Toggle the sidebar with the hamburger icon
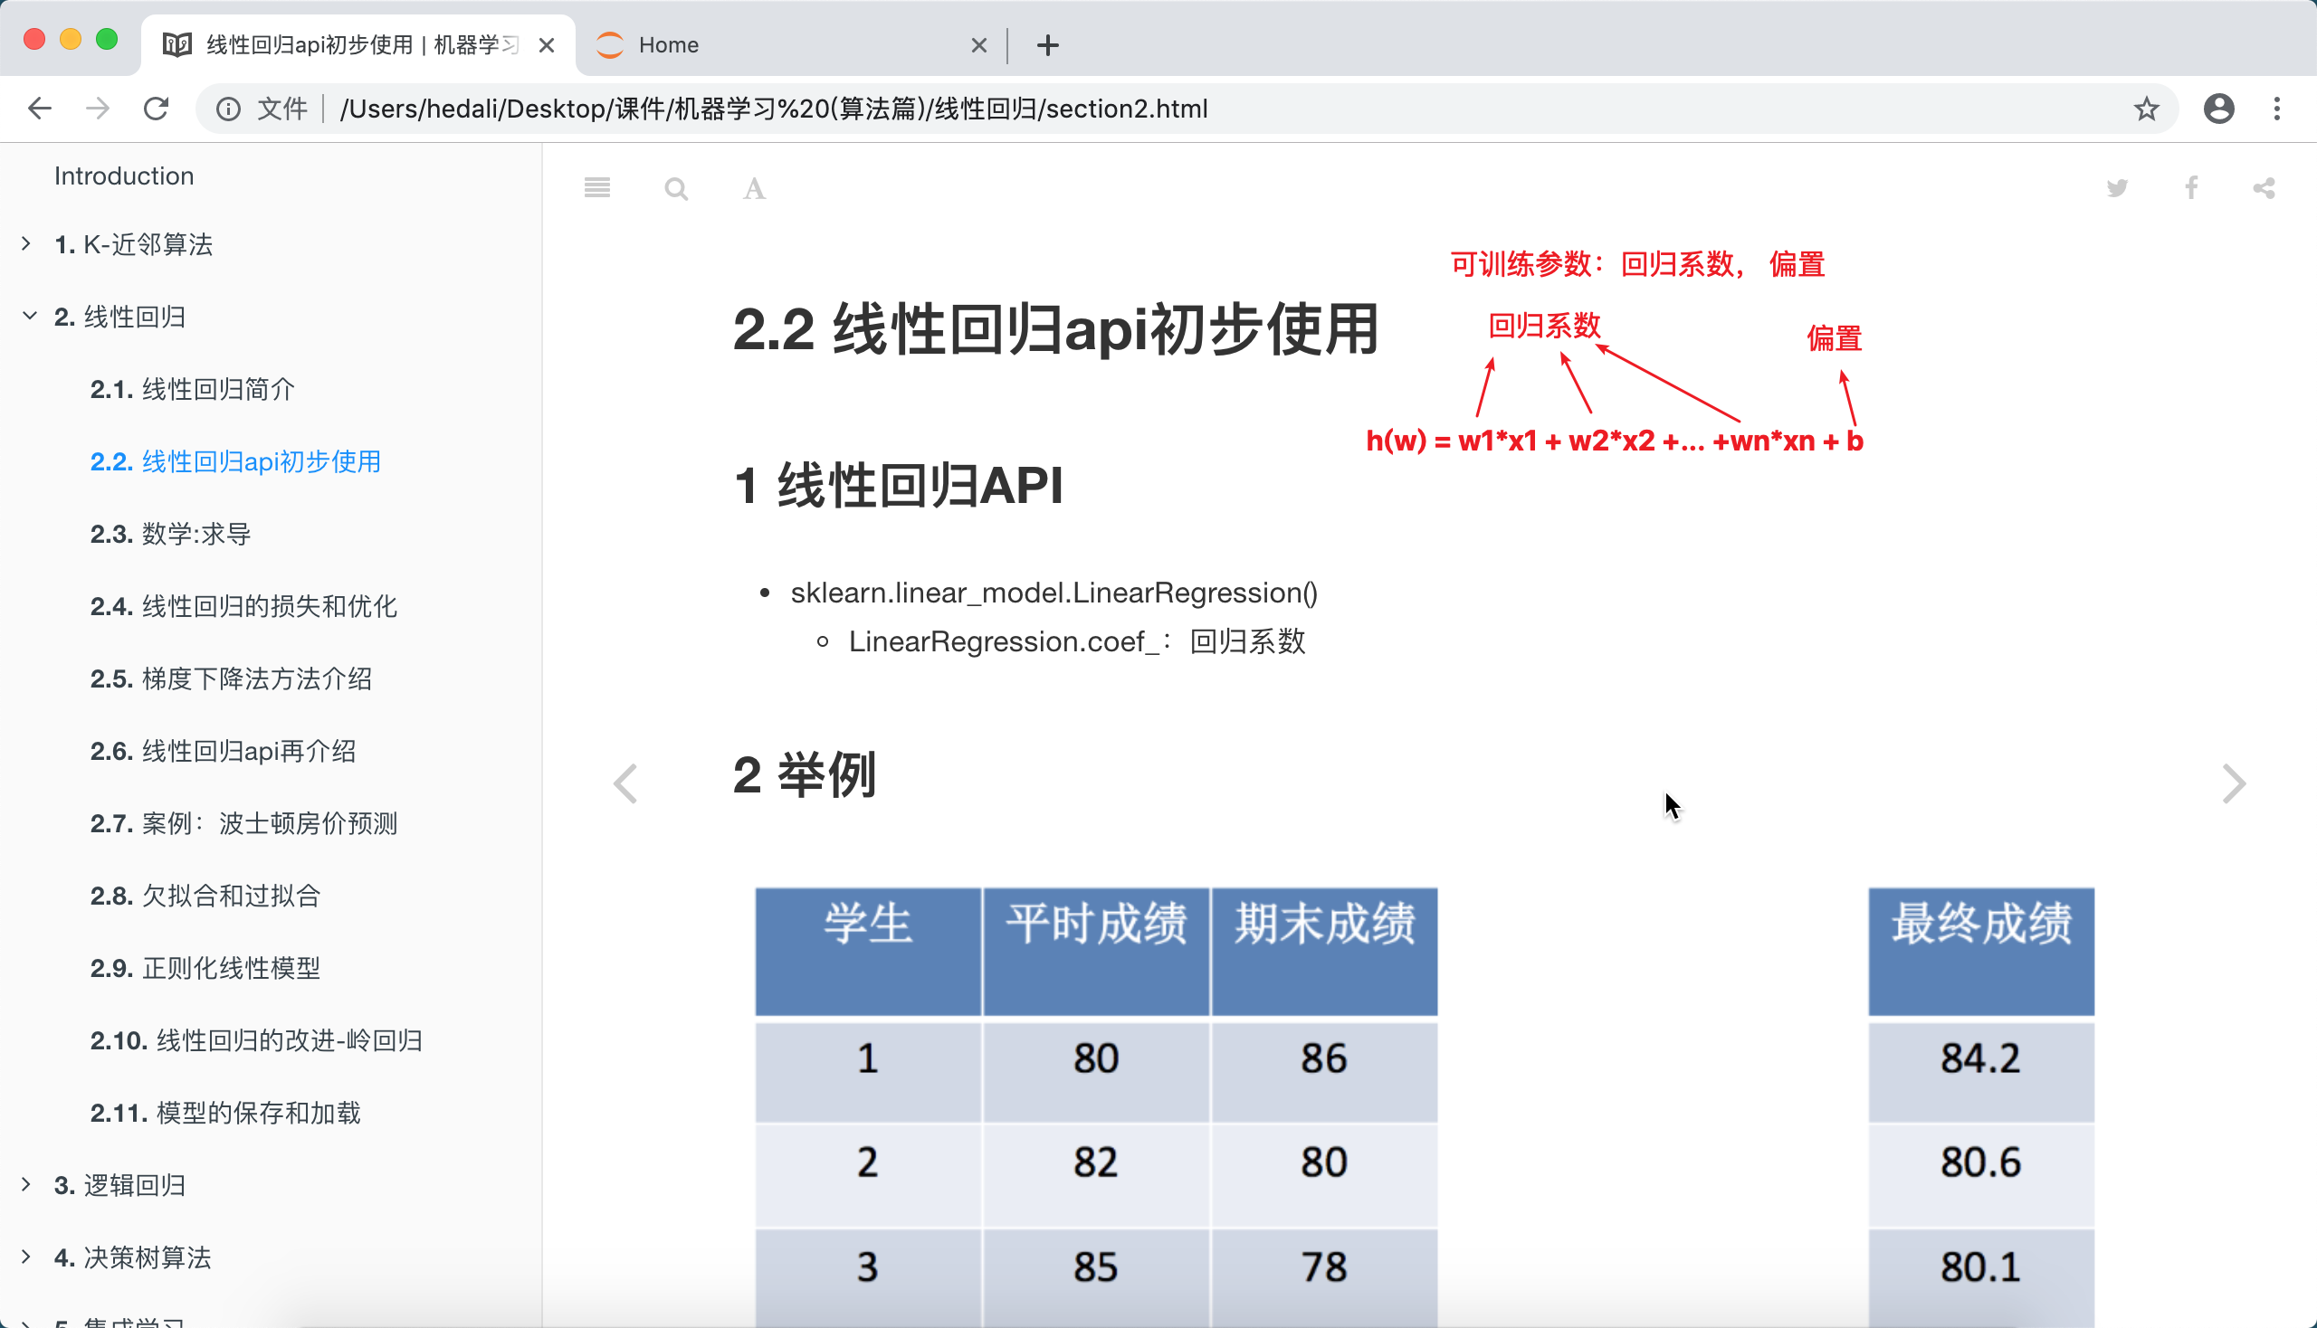Viewport: 2317px width, 1328px height. pos(596,188)
